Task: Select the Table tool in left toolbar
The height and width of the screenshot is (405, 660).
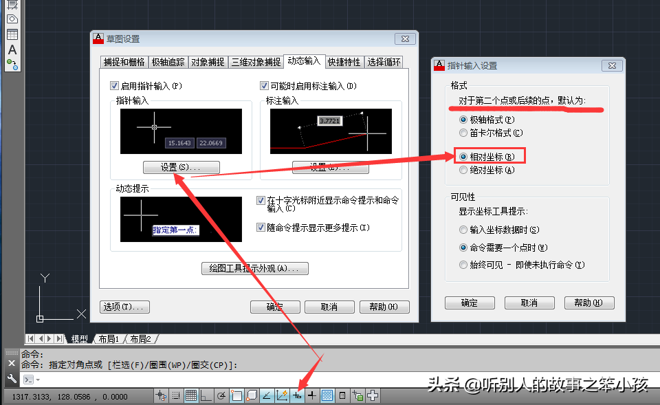Action: [12, 34]
